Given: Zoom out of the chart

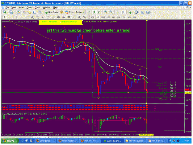Looking at the screenshot, I should [x=111, y=12].
